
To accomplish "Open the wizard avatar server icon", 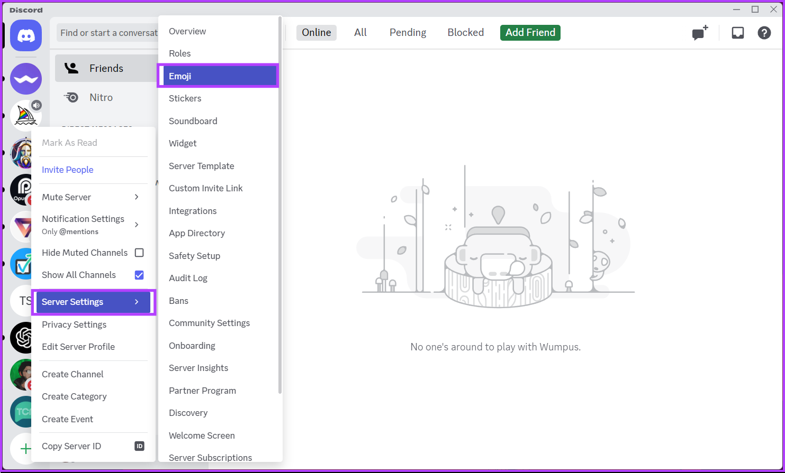I will 22,153.
